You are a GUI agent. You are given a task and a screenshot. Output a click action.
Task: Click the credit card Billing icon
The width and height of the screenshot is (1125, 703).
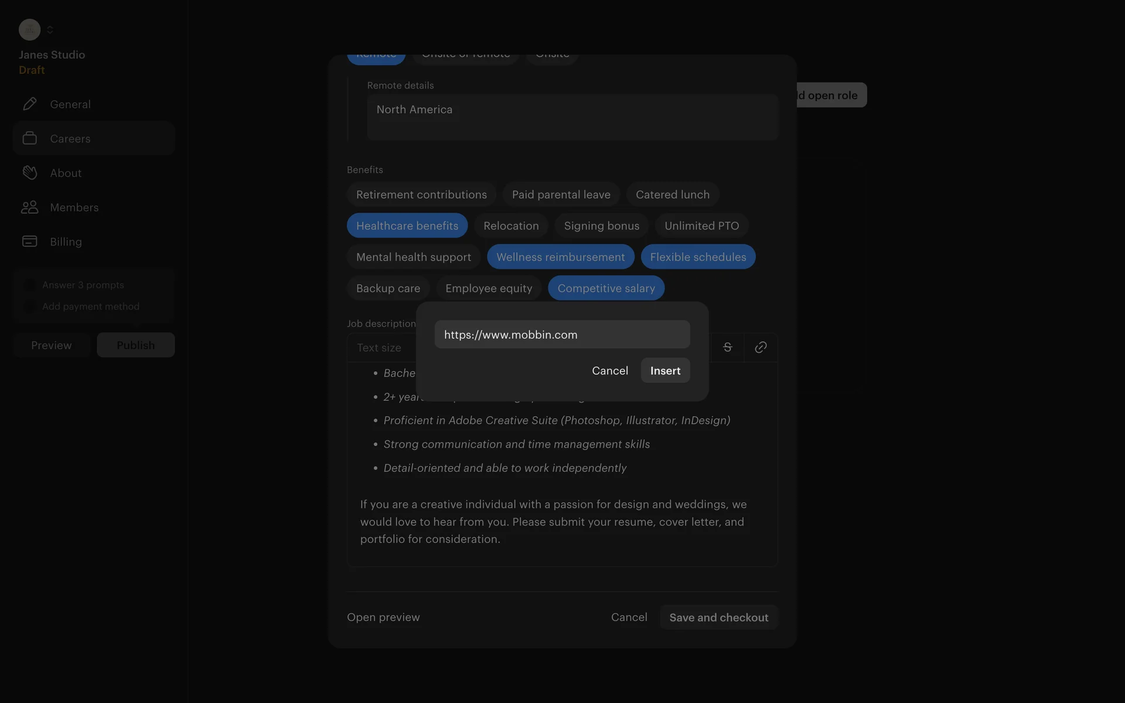point(30,241)
